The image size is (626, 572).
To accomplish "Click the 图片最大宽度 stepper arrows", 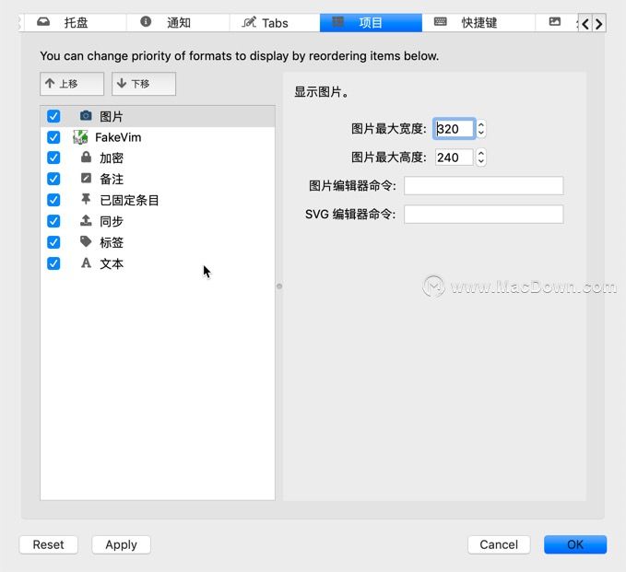I will tap(481, 129).
